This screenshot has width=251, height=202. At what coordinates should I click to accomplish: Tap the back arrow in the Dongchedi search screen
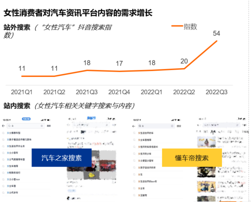coord(134,126)
